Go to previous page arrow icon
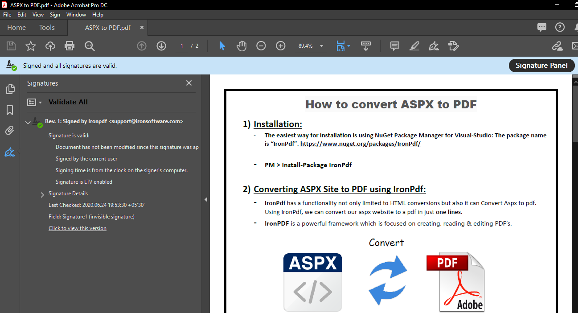578x313 pixels. pyautogui.click(x=142, y=46)
